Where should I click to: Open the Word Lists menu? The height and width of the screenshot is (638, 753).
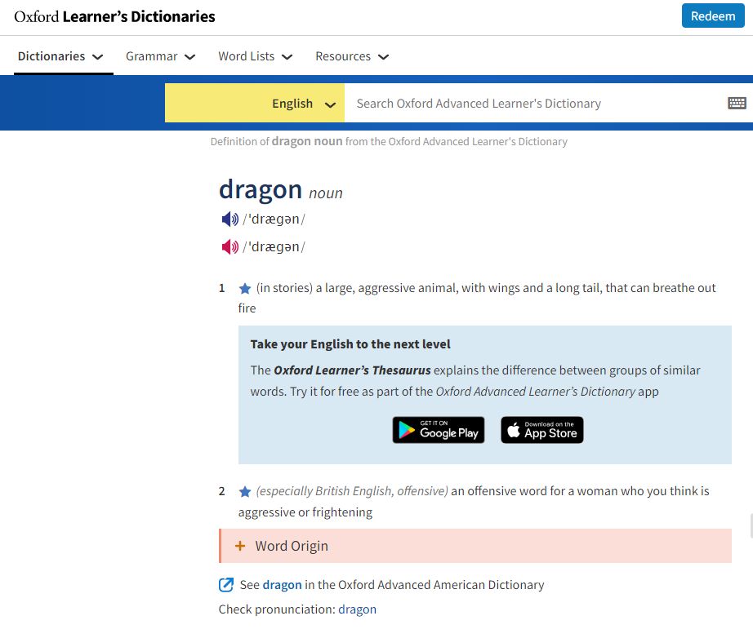pyautogui.click(x=256, y=56)
